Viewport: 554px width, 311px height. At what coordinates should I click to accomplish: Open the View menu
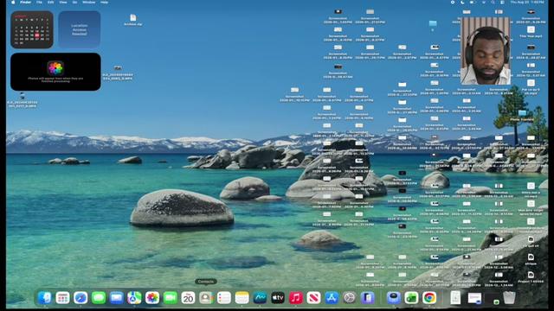click(x=63, y=2)
